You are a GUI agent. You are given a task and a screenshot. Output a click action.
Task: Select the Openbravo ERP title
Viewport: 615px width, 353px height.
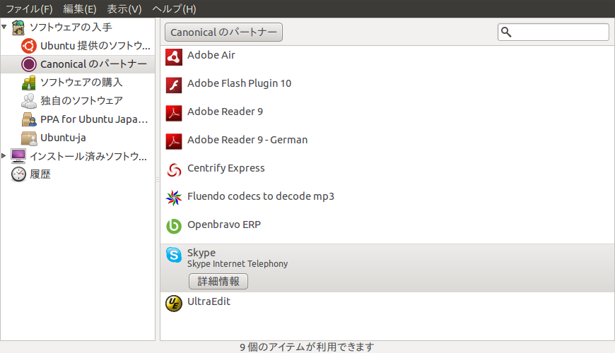(224, 225)
